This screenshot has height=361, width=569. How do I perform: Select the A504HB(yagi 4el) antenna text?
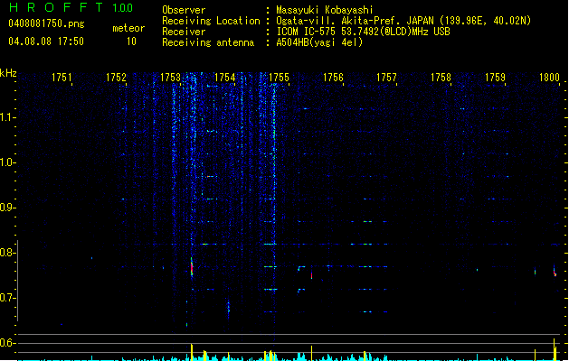click(x=319, y=42)
